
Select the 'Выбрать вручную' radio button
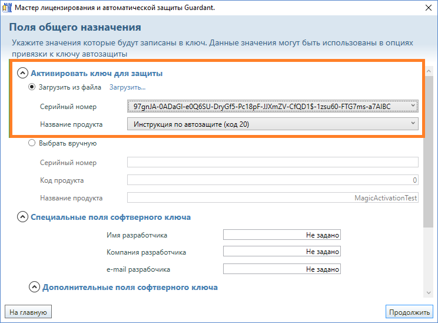pos(32,143)
